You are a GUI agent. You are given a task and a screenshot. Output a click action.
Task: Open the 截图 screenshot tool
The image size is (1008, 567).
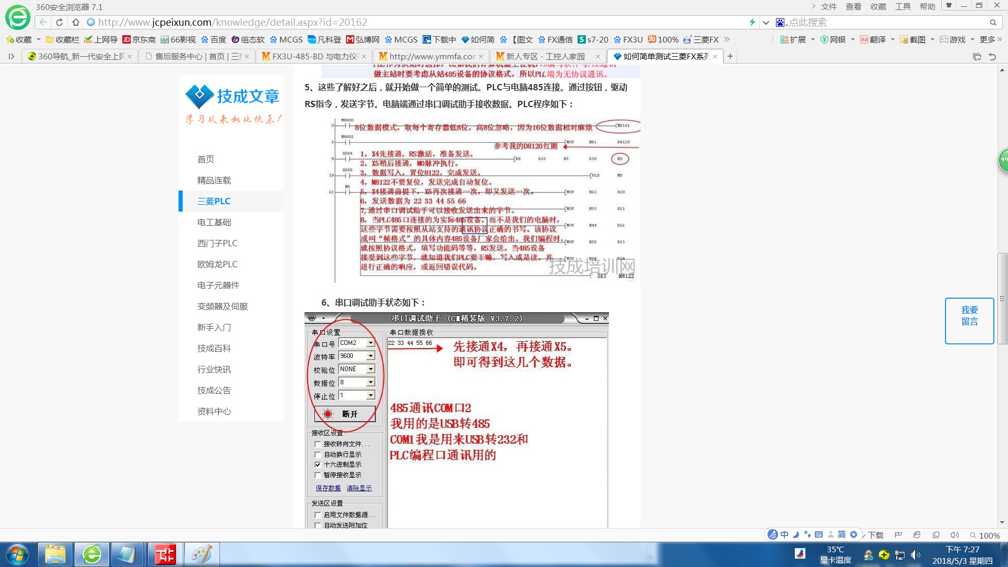click(x=913, y=39)
